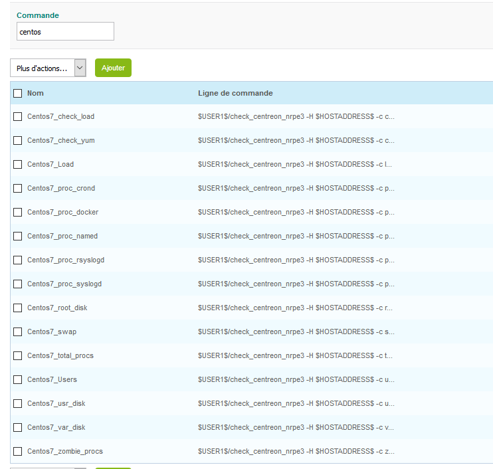Toggle the select-all checkbox next to Nom
493x469 pixels.
click(x=17, y=93)
